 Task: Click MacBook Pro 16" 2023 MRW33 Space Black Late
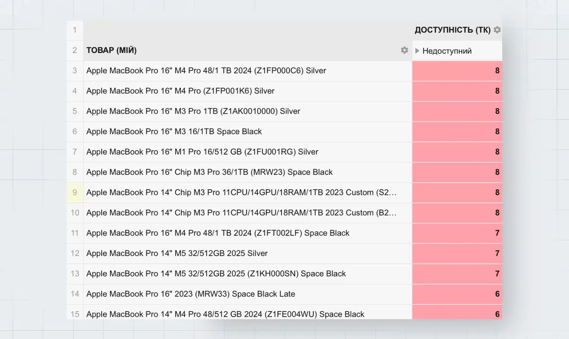191,294
